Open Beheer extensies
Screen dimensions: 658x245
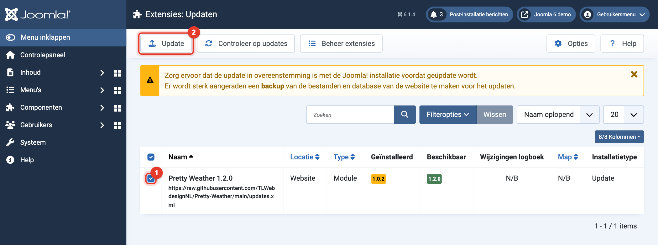[341, 43]
